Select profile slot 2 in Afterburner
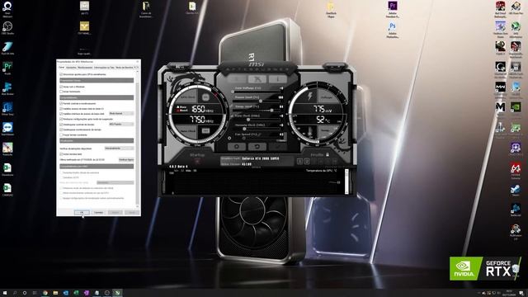Viewport: 528px width, 297px height. tap(307, 162)
